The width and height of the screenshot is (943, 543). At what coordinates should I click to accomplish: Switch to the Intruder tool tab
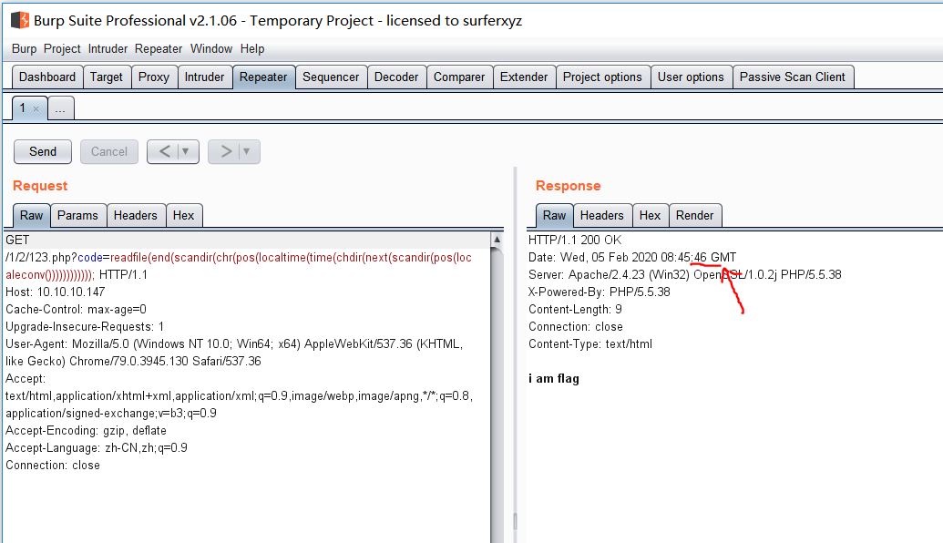204,77
